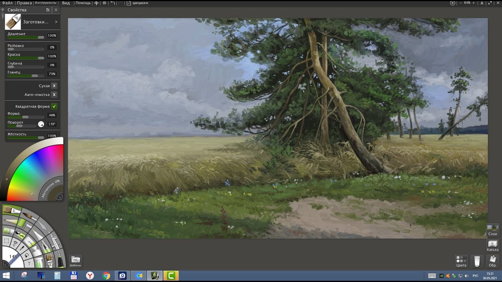This screenshot has width=502, height=282.
Task: Select the Watercolor brush tool
Action: 29,216
